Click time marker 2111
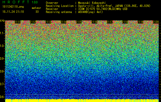 [x=17, y=22]
